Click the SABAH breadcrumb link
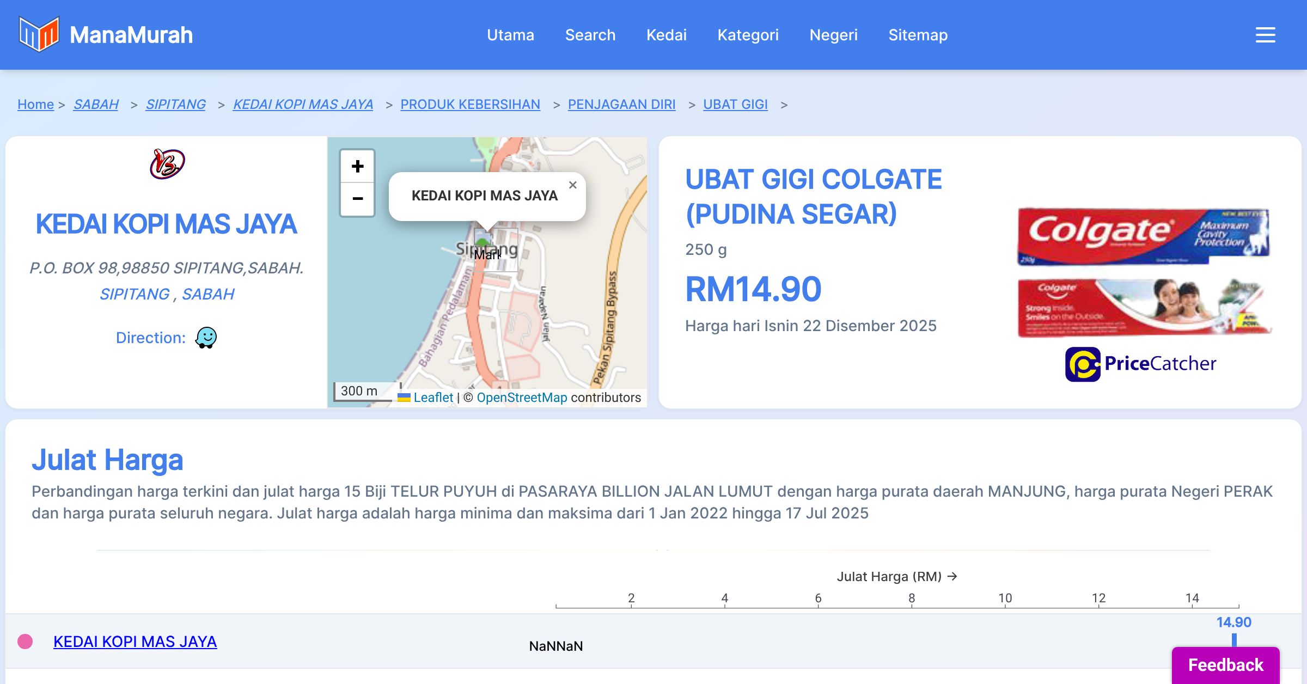 tap(96, 104)
